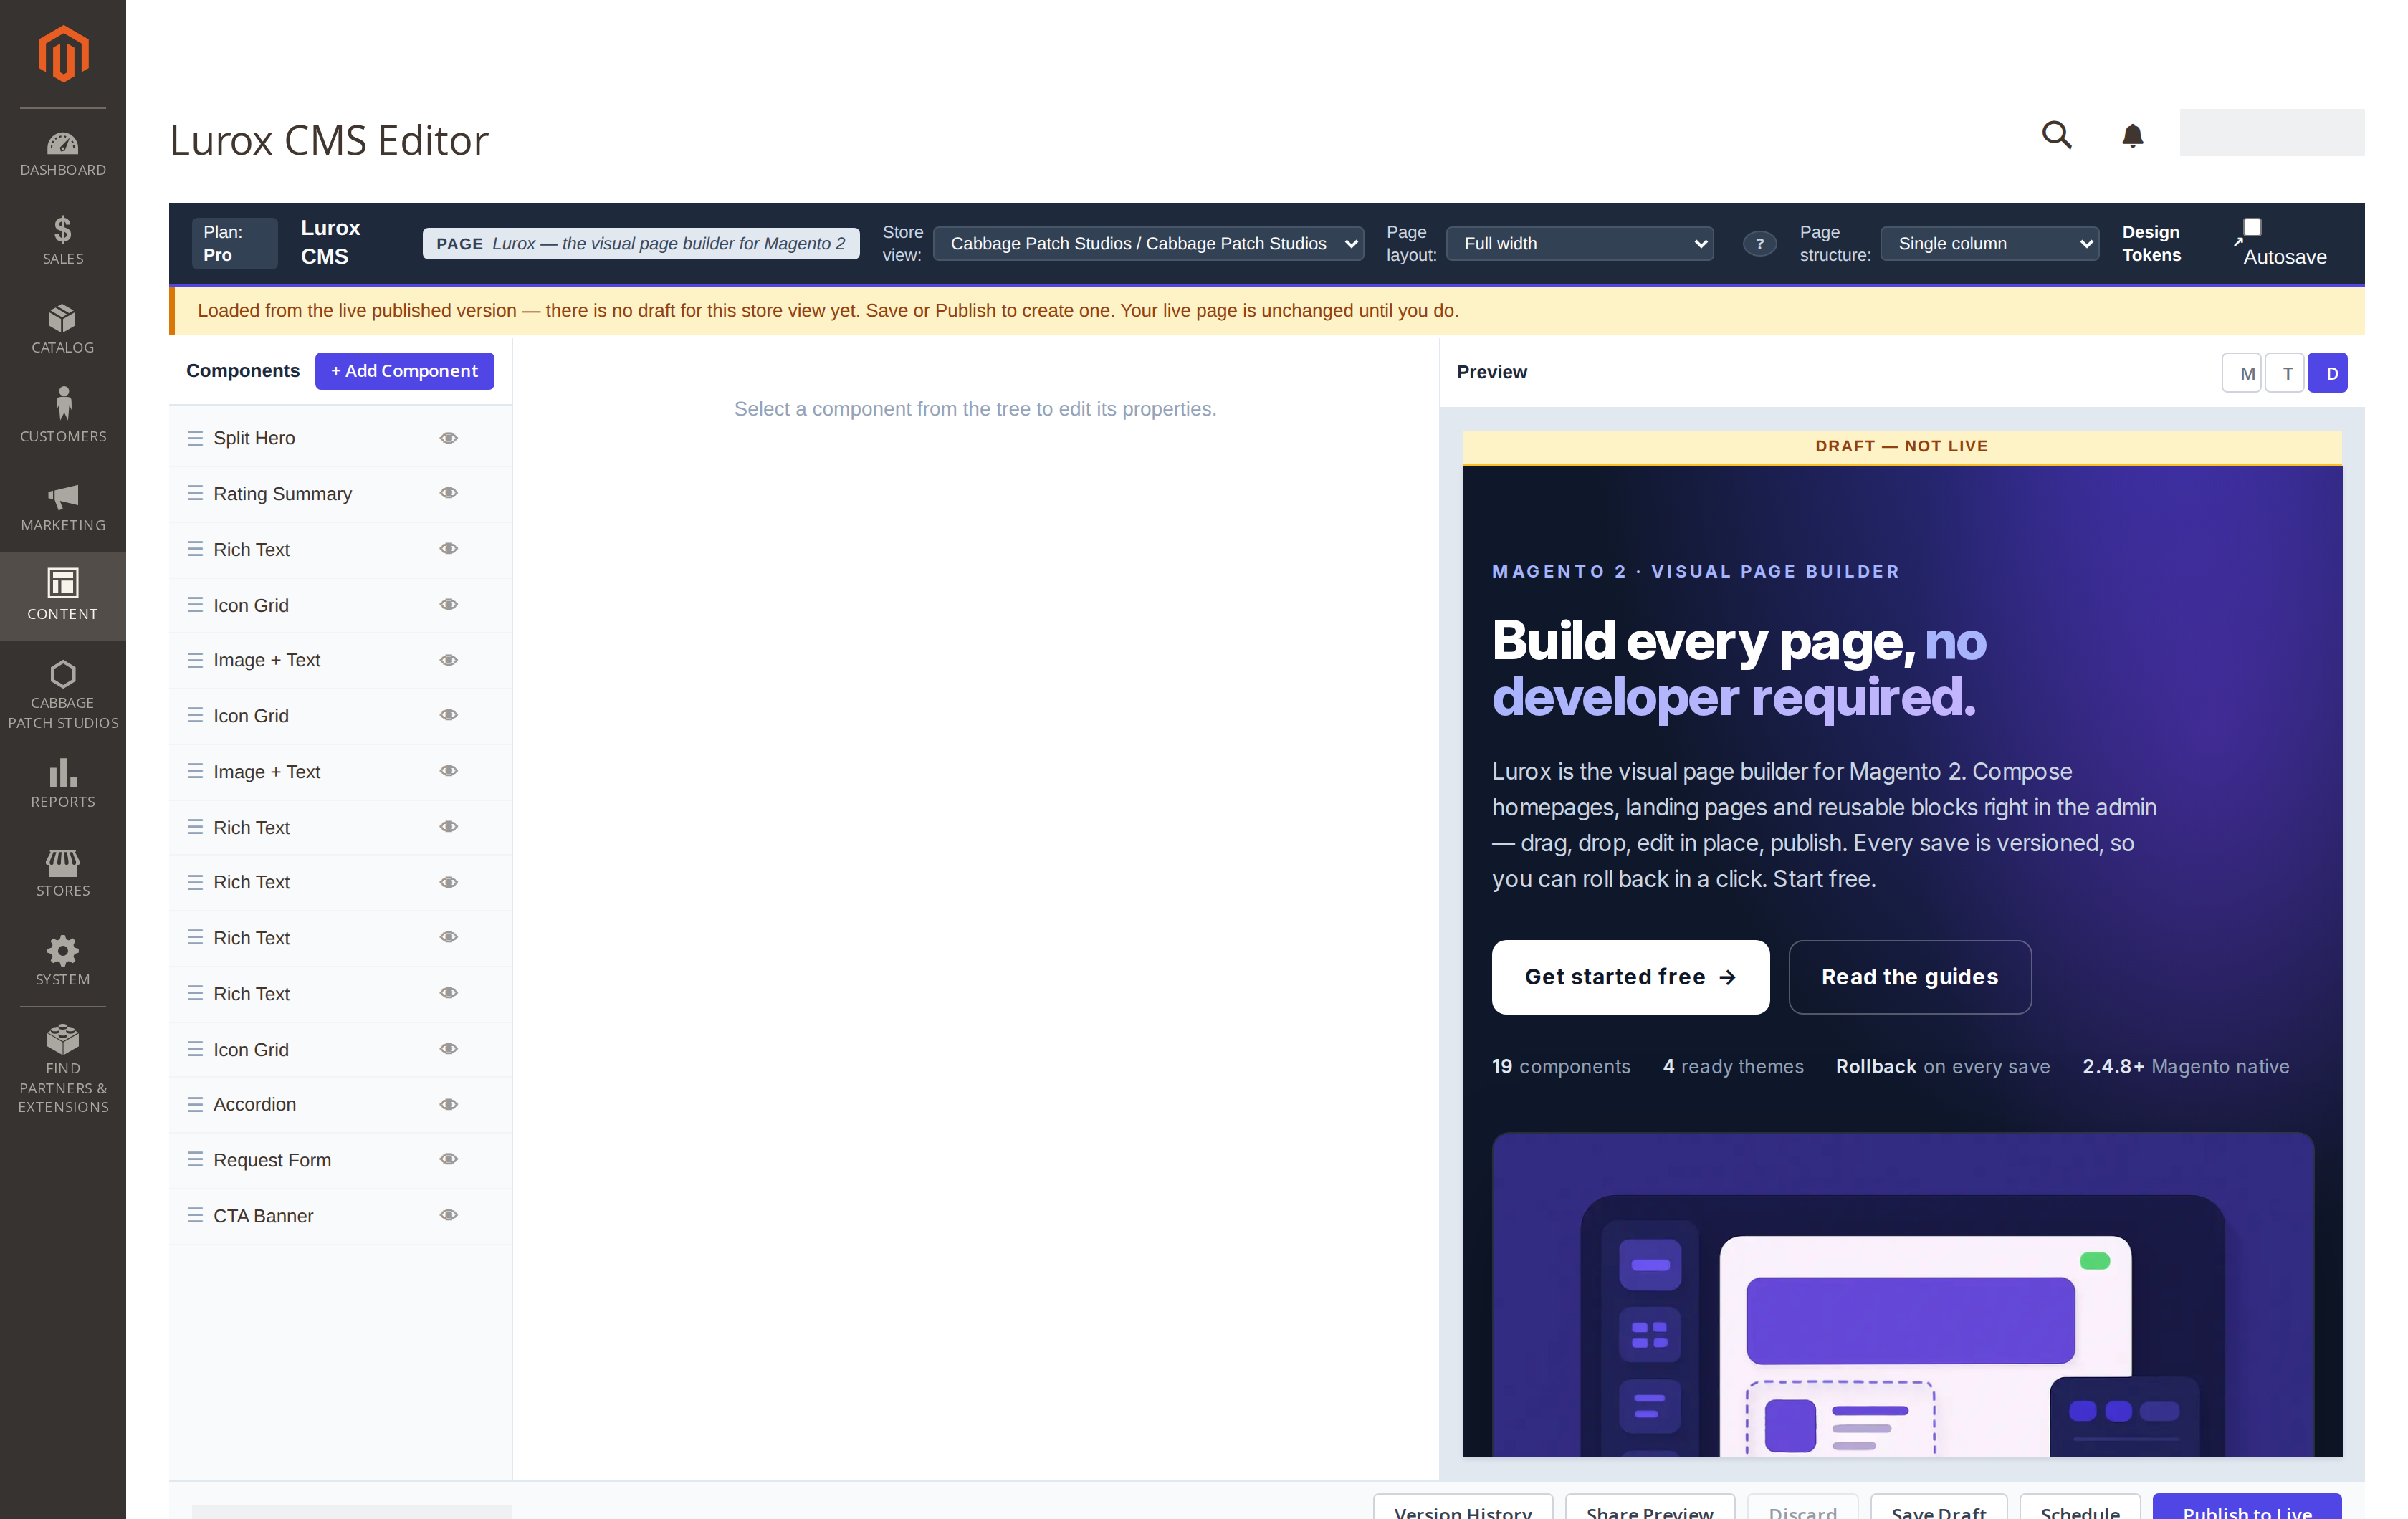Grab the CTA Banner drag handle
The width and height of the screenshot is (2408, 1519).
[195, 1215]
